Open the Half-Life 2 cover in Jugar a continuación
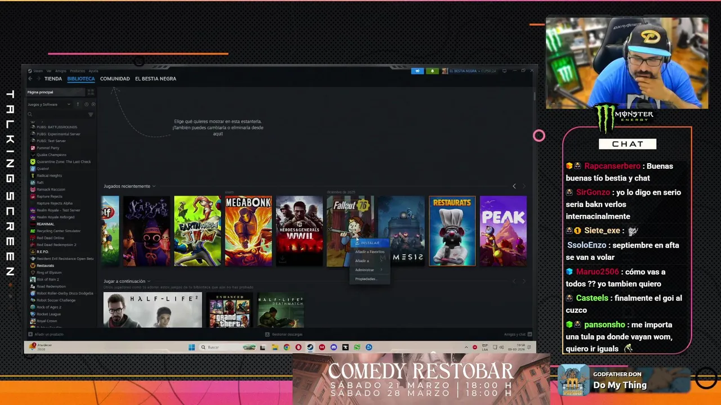Viewport: 721px width, 405px height. 153,310
